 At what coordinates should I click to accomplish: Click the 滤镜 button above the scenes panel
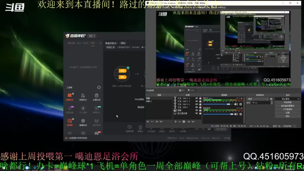coord(191,90)
